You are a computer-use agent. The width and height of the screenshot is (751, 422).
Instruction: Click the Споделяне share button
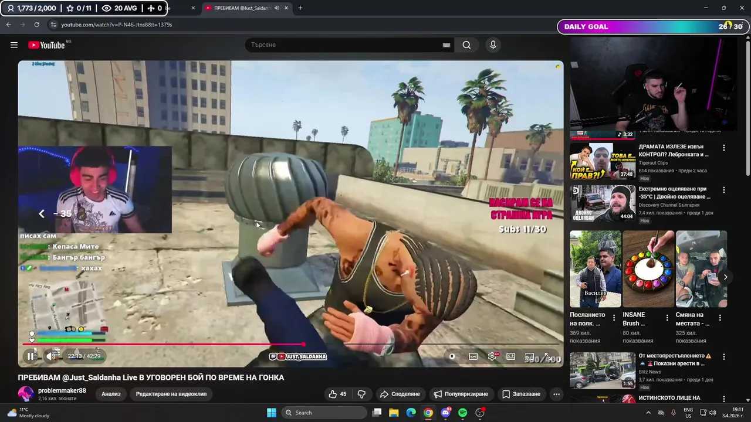400,394
